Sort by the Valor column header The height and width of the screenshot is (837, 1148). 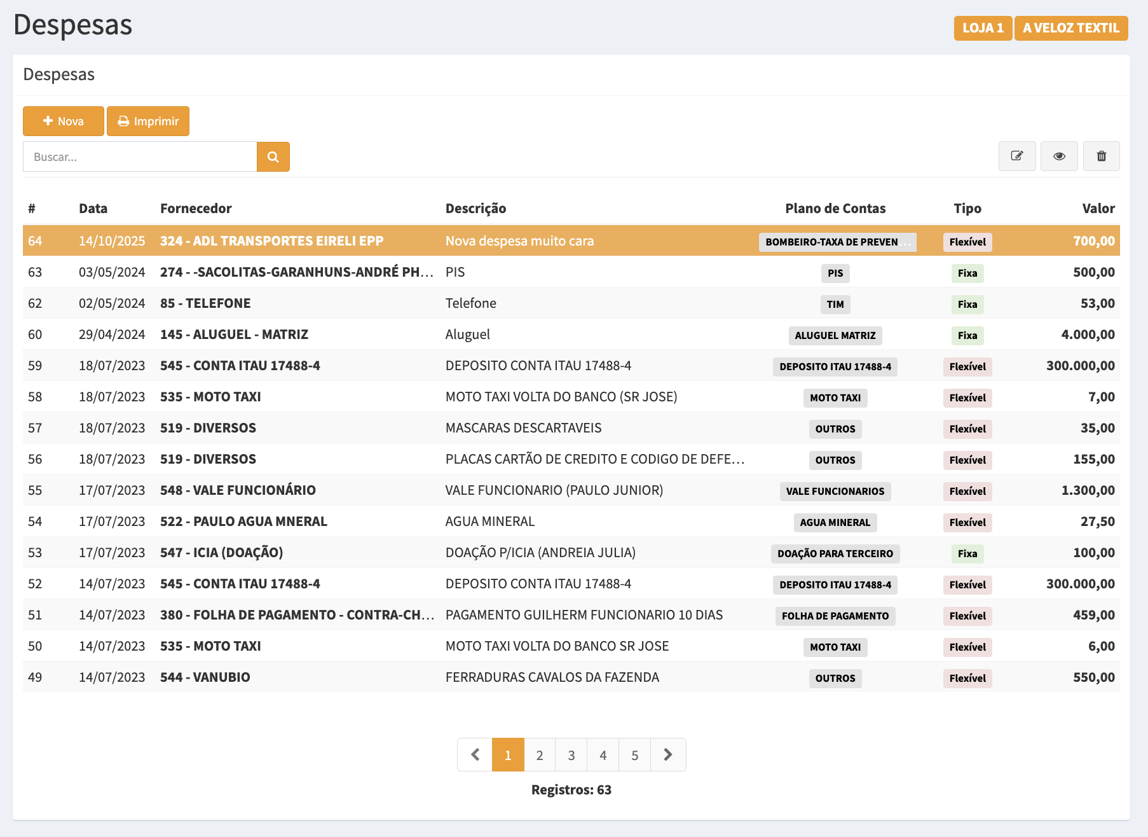coord(1098,209)
